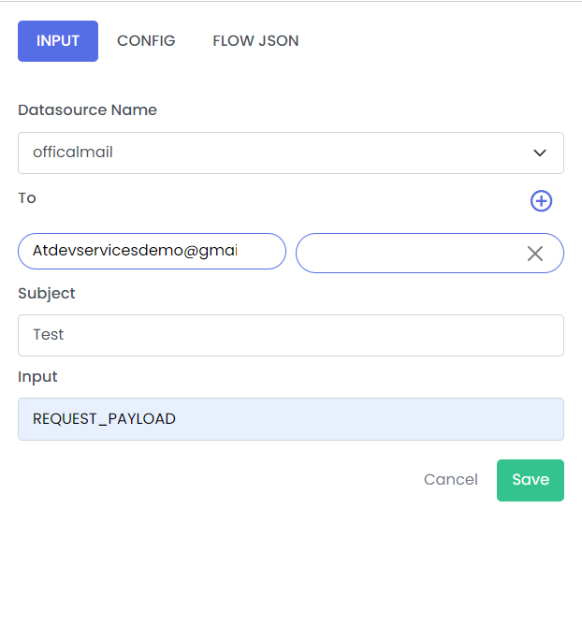
Task: Open the FLOW JSON tab
Action: click(255, 41)
